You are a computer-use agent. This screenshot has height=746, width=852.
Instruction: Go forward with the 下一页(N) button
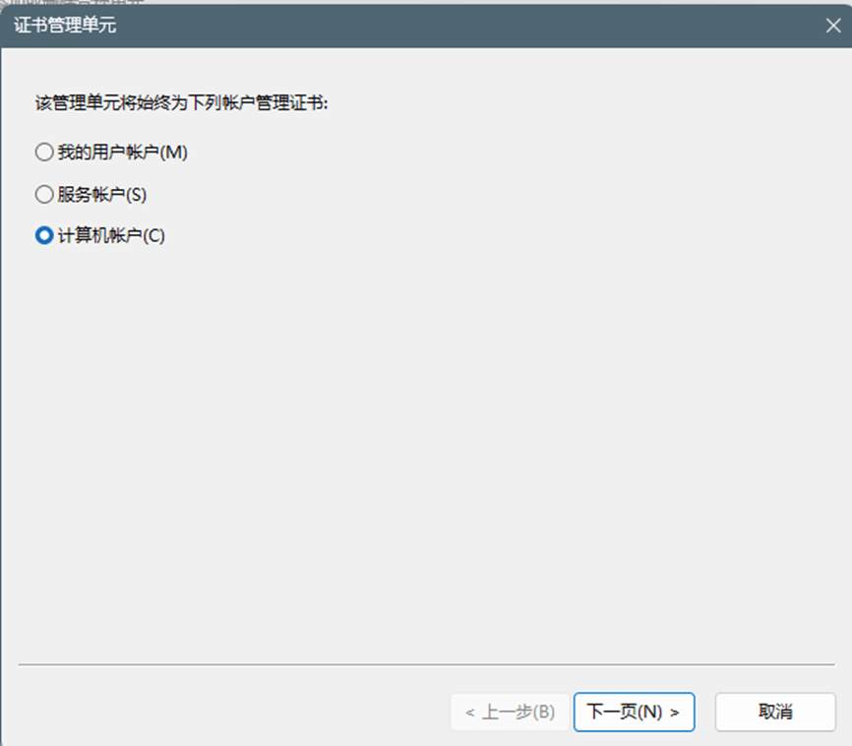635,712
